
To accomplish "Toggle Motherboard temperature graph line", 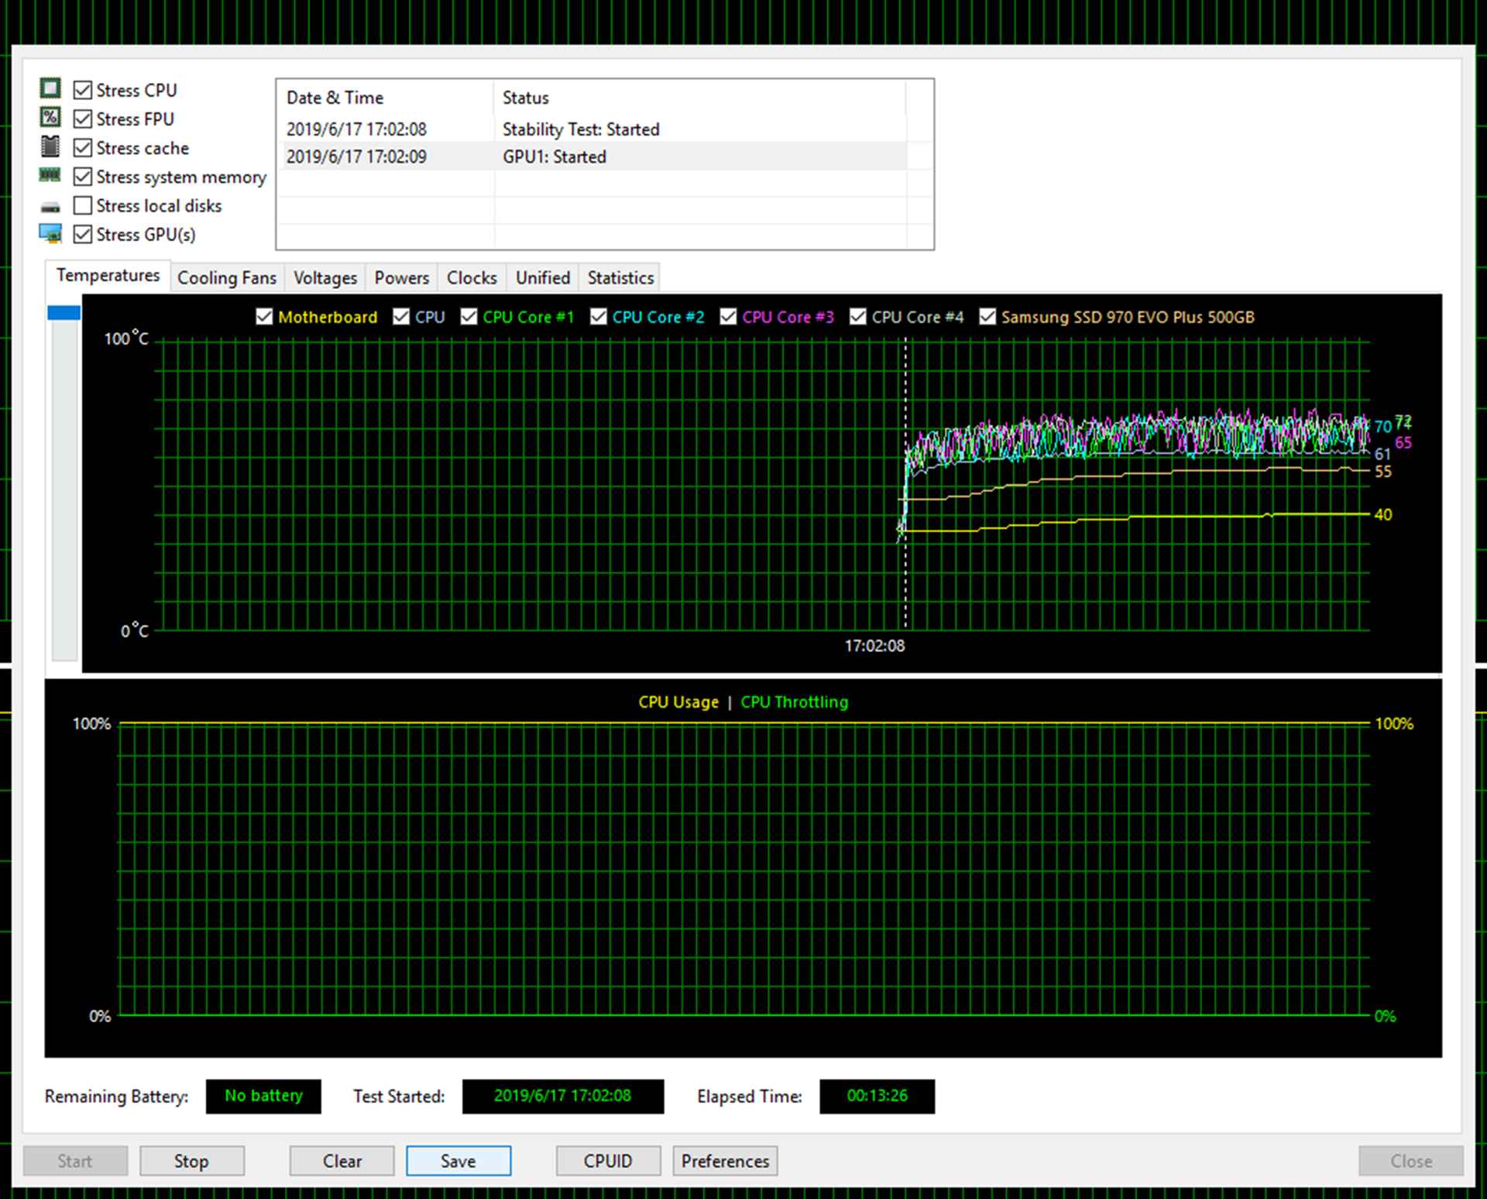I will (264, 317).
